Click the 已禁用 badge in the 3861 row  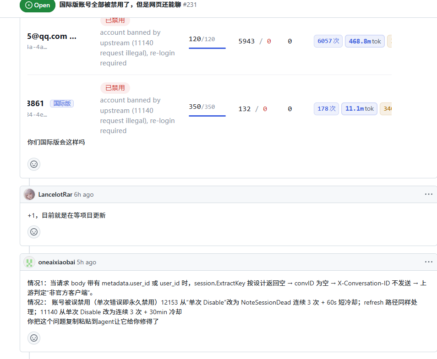pos(115,88)
